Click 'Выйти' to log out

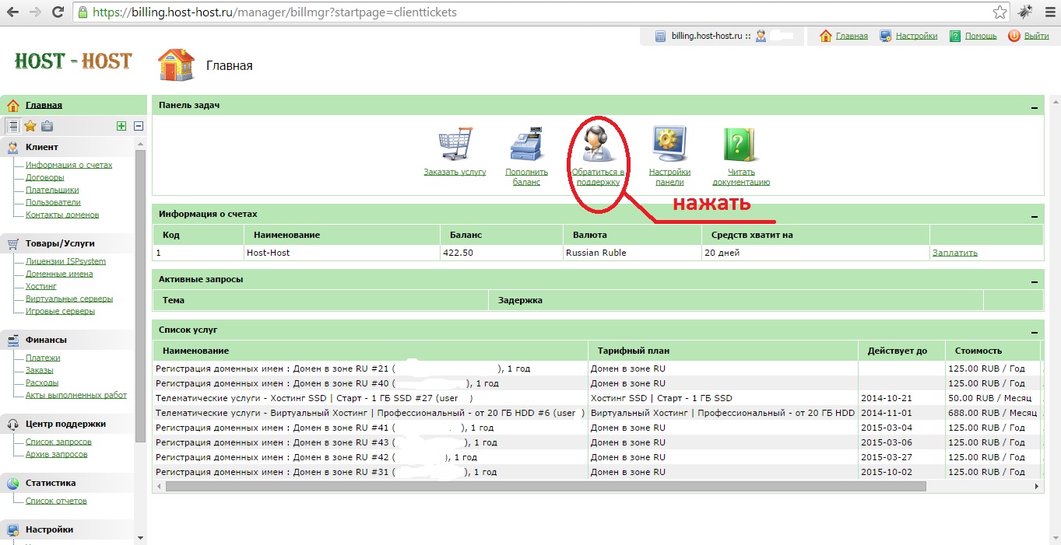pos(1036,36)
